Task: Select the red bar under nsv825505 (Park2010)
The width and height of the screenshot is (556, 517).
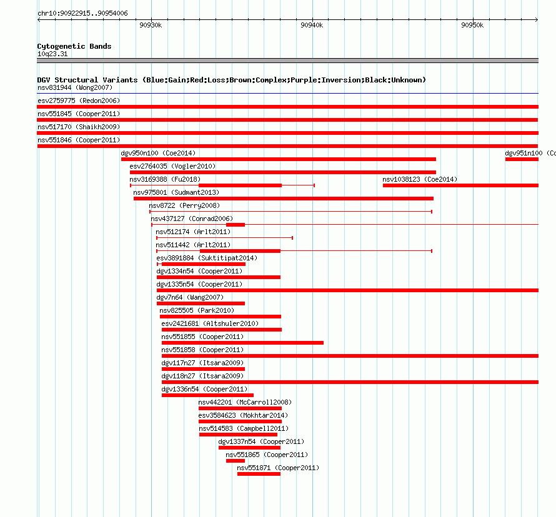Action: coord(221,317)
